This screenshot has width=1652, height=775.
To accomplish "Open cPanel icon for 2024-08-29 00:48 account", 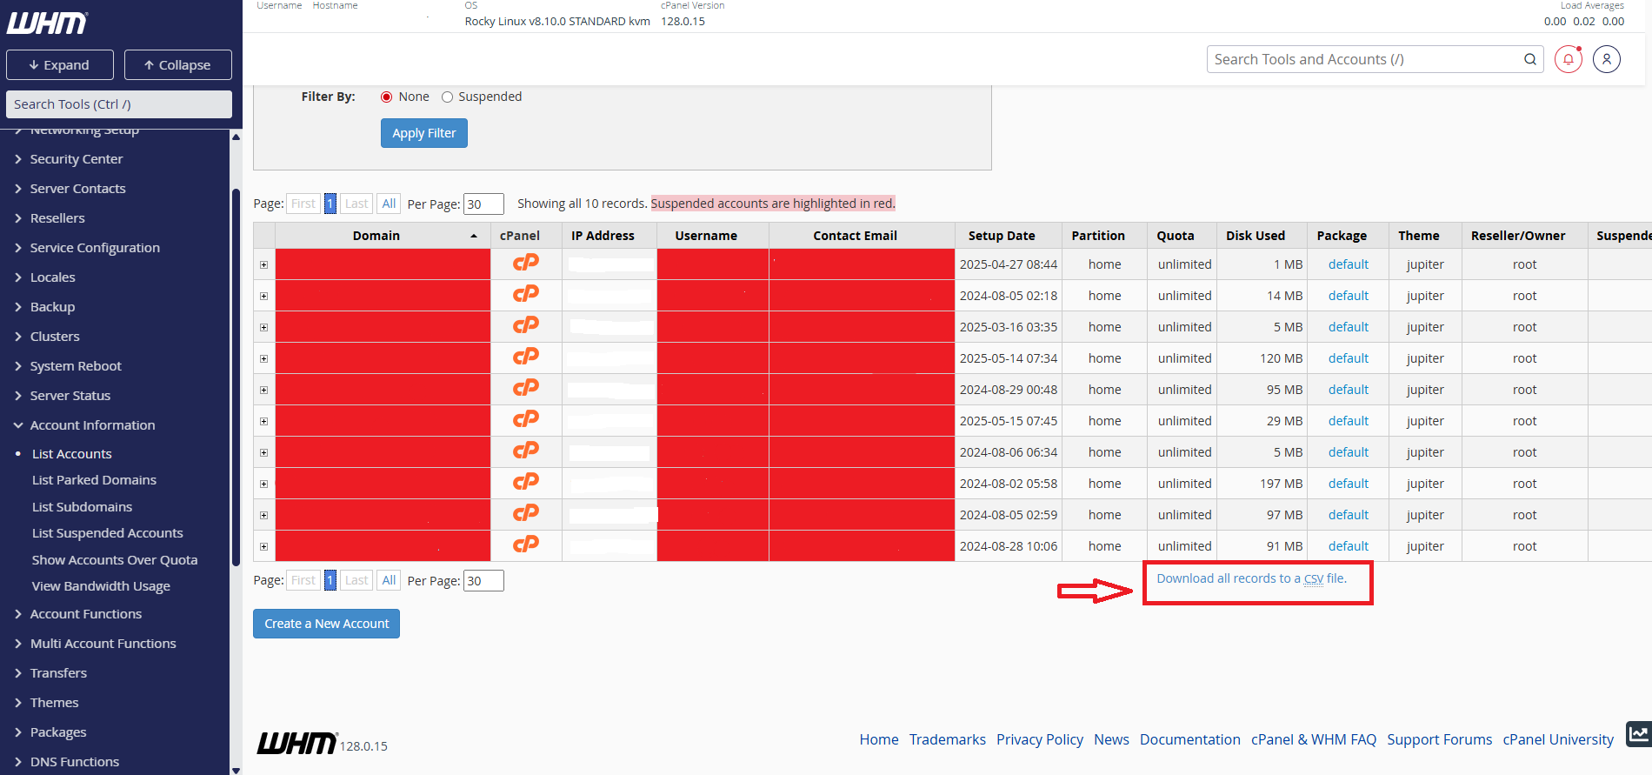I will [x=526, y=388].
